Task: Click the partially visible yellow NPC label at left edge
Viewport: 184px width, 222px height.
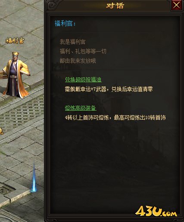Action: pyautogui.click(x=1, y=130)
